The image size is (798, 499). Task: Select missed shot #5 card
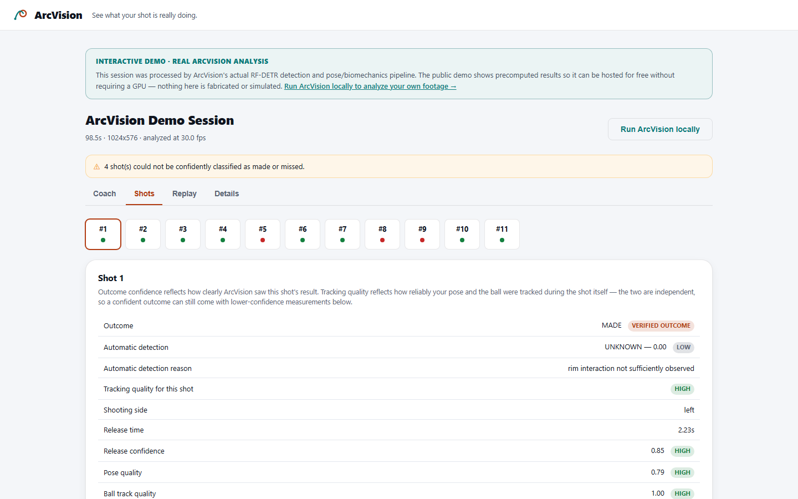(x=263, y=234)
